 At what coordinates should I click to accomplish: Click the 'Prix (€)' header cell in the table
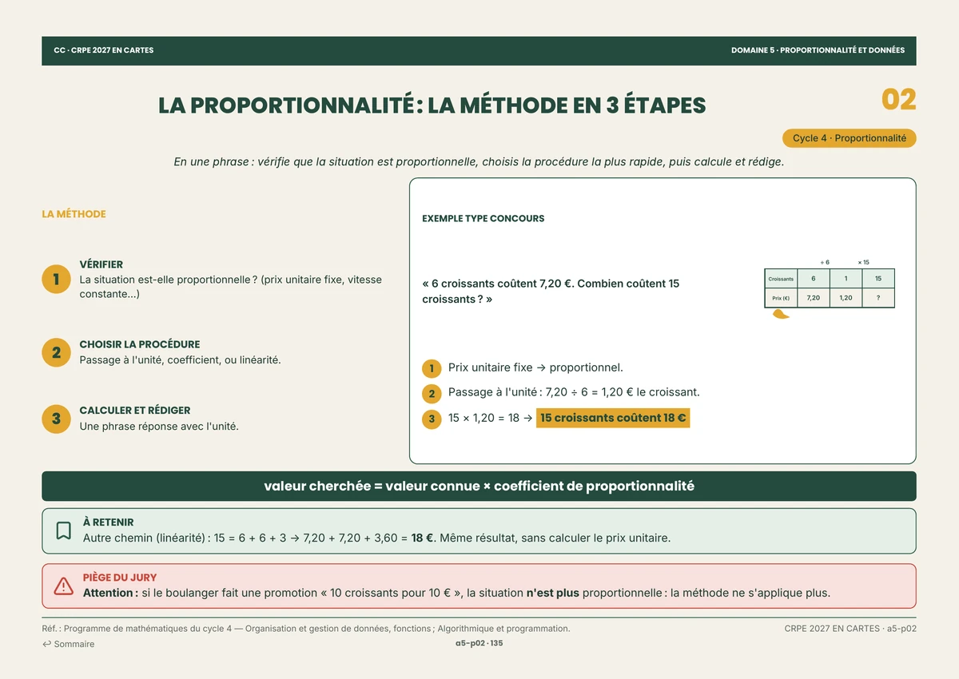tap(780, 298)
